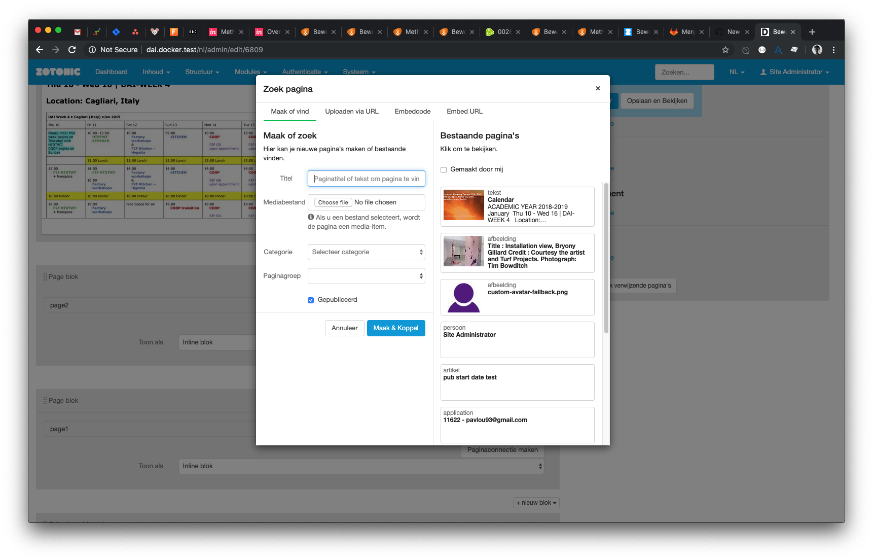Click the Maak & Koppel button
Image resolution: width=873 pixels, height=560 pixels.
(396, 328)
